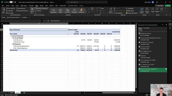Expand the Data Types gallery

tap(86, 13)
